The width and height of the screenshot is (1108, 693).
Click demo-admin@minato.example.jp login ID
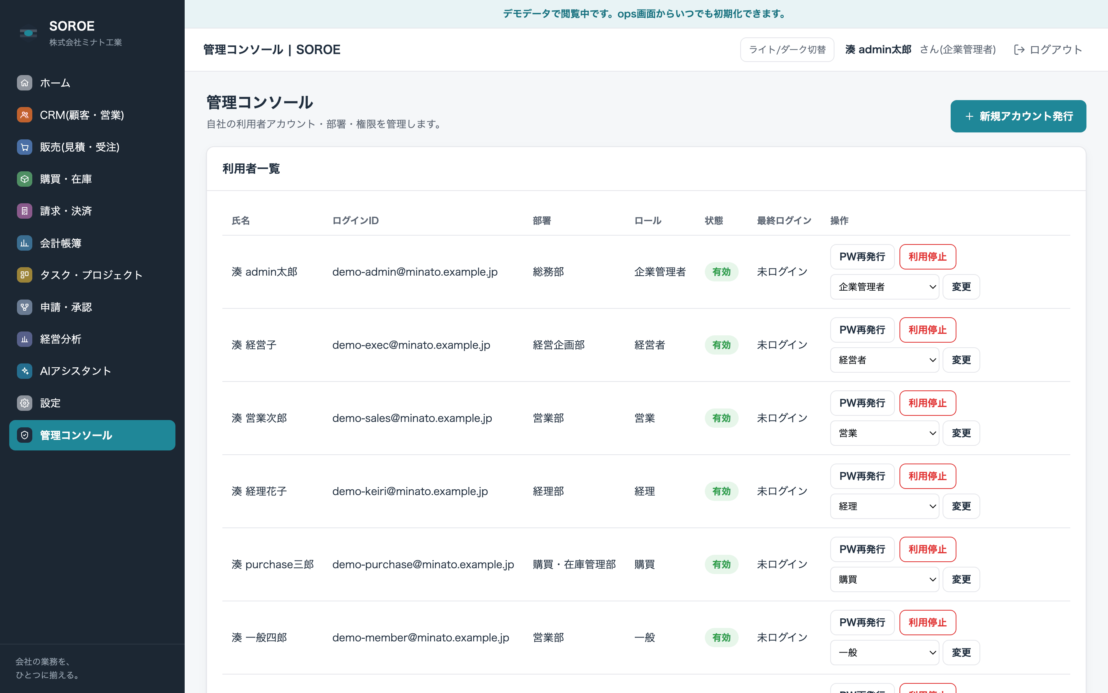415,272
